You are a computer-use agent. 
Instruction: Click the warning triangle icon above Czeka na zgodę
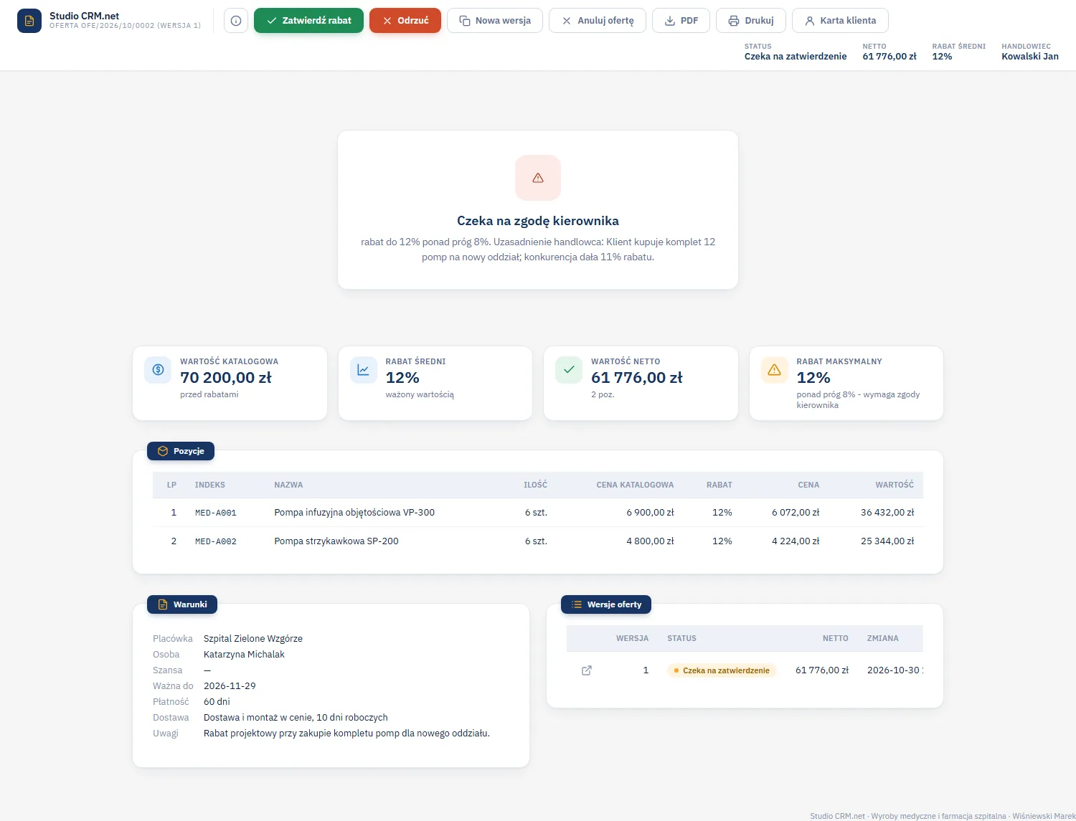[x=538, y=178]
